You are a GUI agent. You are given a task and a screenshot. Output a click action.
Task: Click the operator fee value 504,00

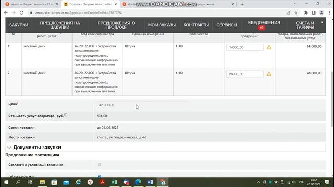[x=102, y=116]
